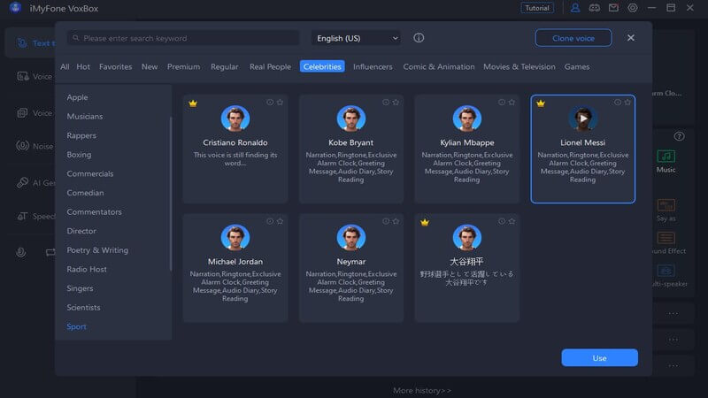Play the Lionel Messi voice preview
Screen dimensions: 708x398
[x=583, y=119]
